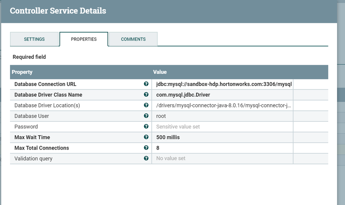Click help icon next to Validation query
This screenshot has width=345, height=205.
point(146,159)
